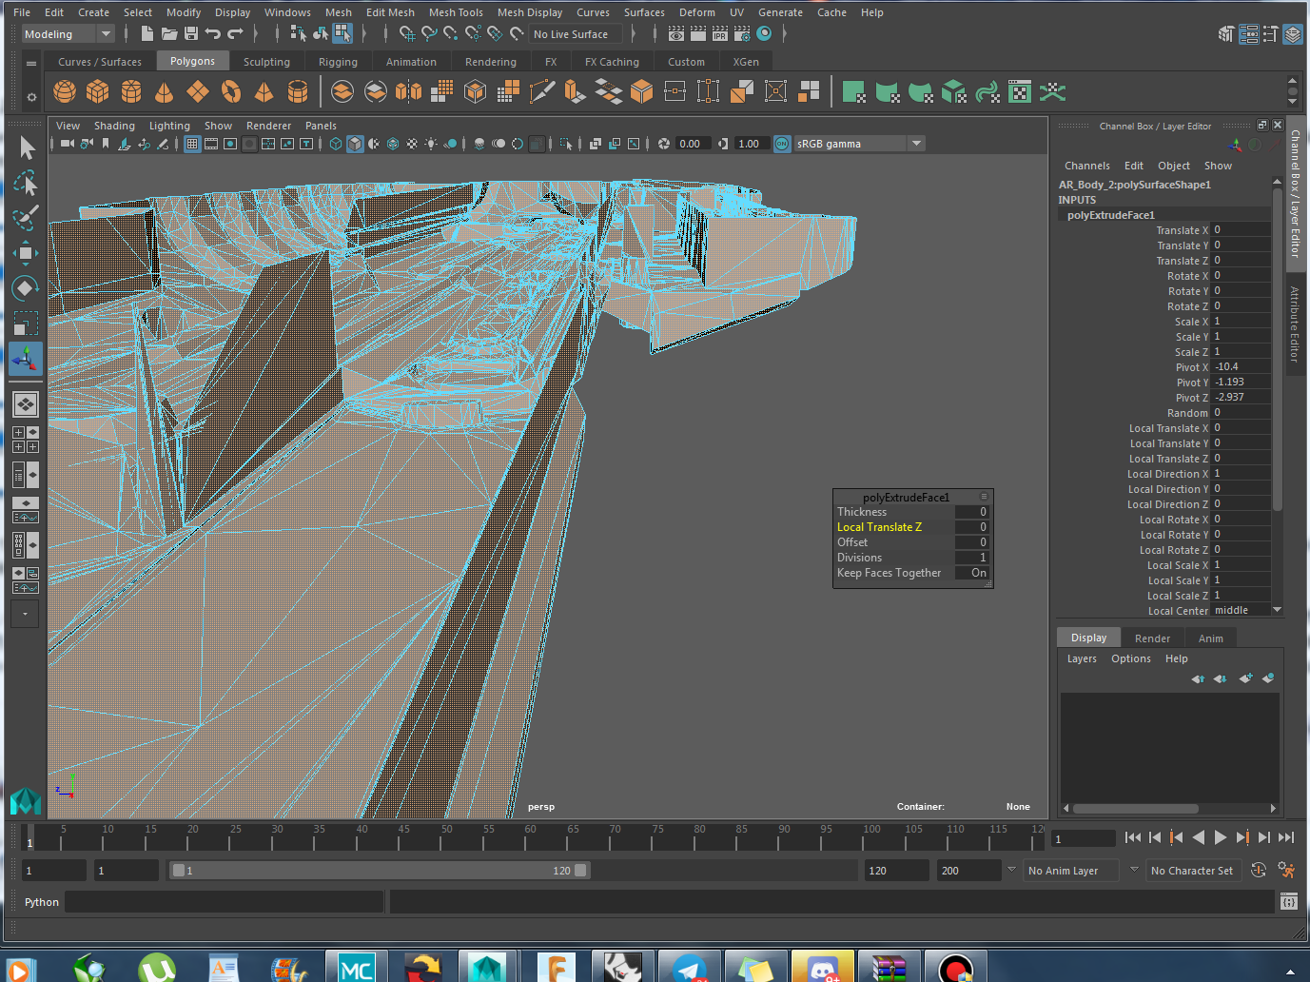Viewport: 1310px width, 982px height.
Task: Click the polygon sphere shelf icon
Action: tap(65, 91)
